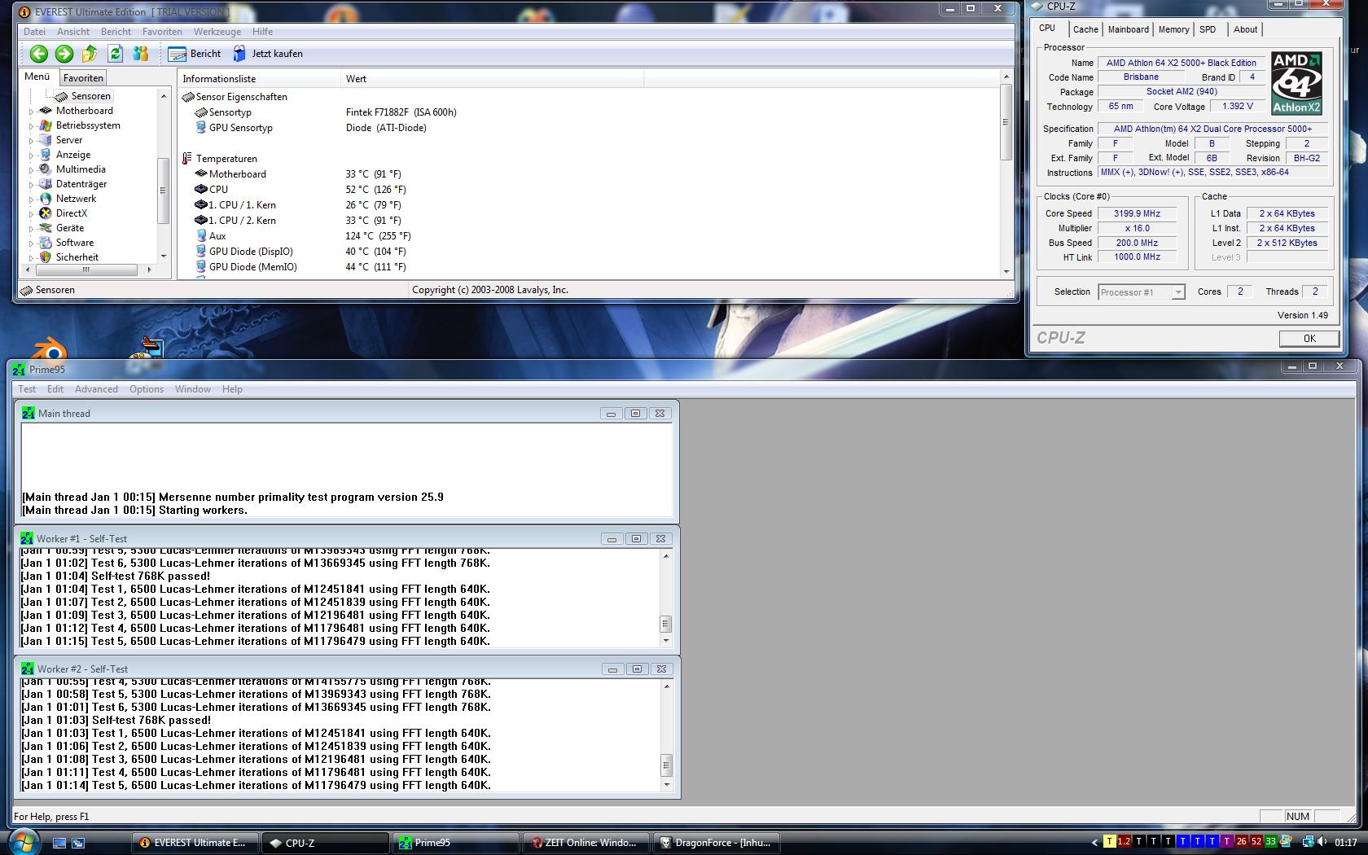Select Sensoren in the EVEREST tree

(x=90, y=96)
